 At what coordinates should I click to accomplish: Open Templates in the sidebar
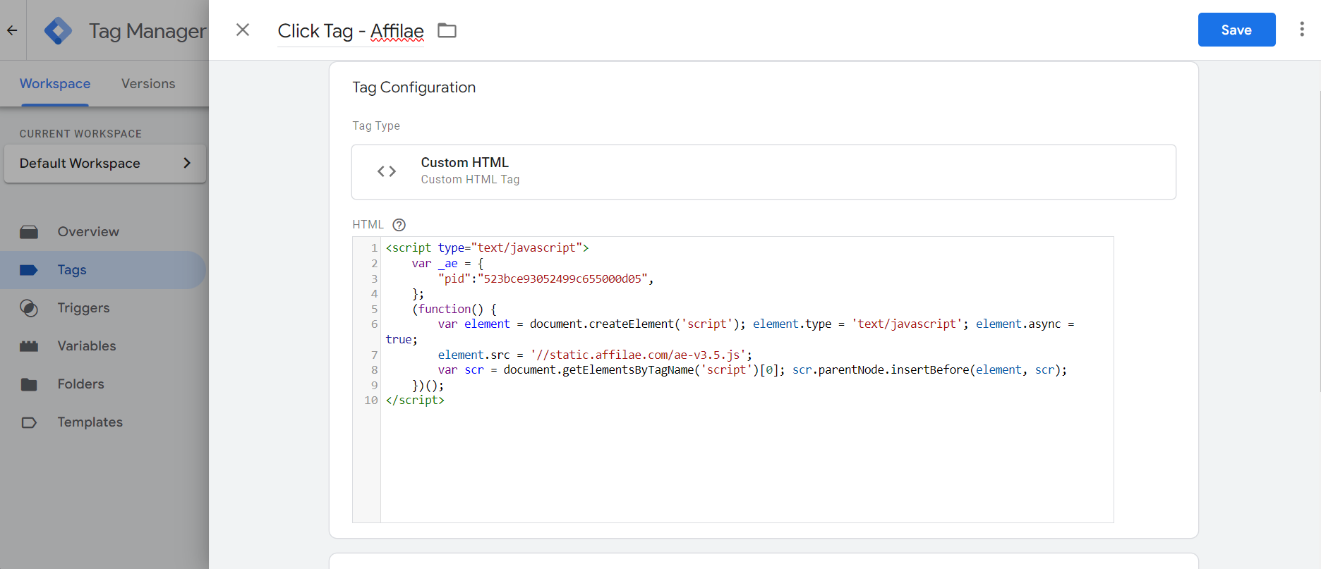90,422
